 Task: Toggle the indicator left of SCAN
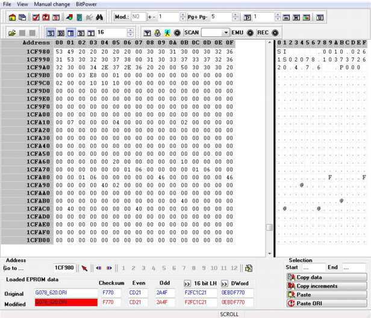point(177,32)
